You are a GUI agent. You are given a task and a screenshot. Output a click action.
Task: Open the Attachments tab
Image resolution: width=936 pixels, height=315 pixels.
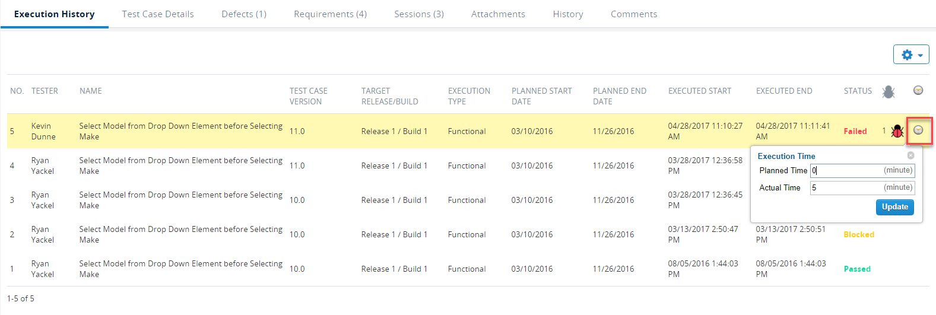tap(498, 14)
